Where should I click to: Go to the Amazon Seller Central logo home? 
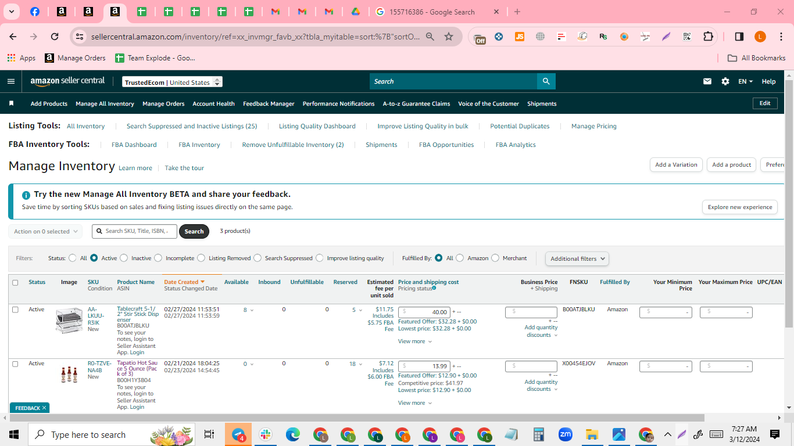pos(67,81)
